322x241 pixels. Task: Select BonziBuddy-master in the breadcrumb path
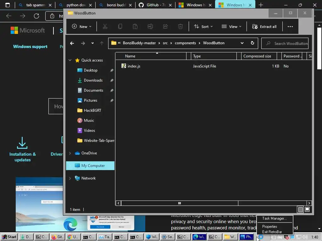[x=139, y=43]
